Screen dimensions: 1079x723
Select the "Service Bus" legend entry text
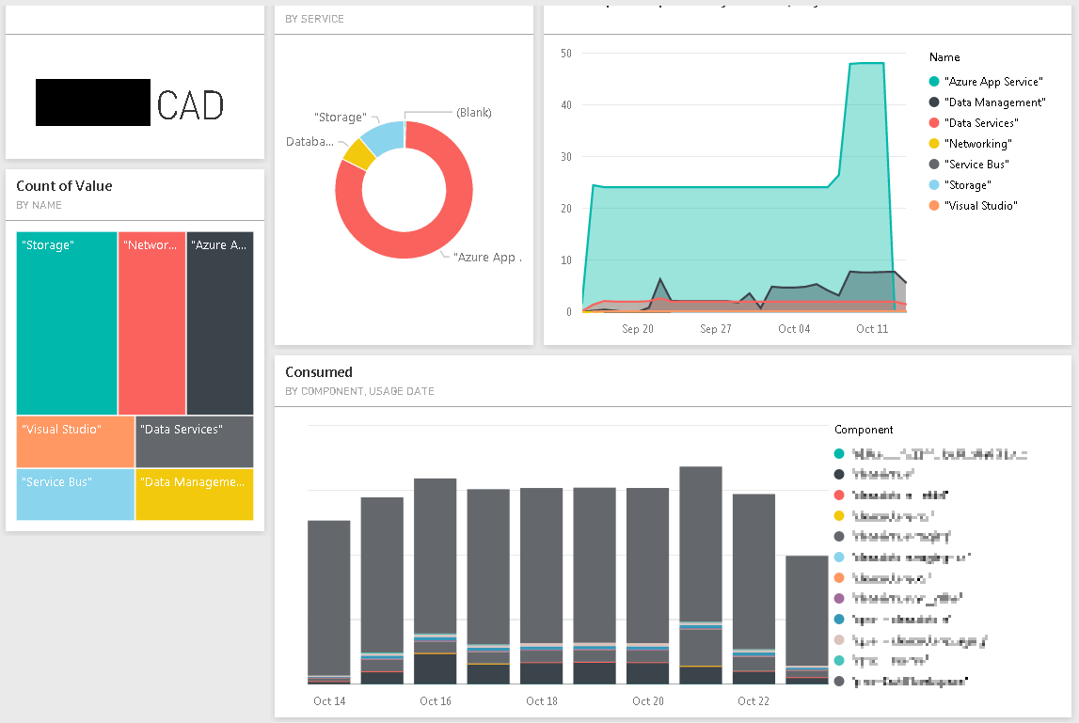coord(978,164)
